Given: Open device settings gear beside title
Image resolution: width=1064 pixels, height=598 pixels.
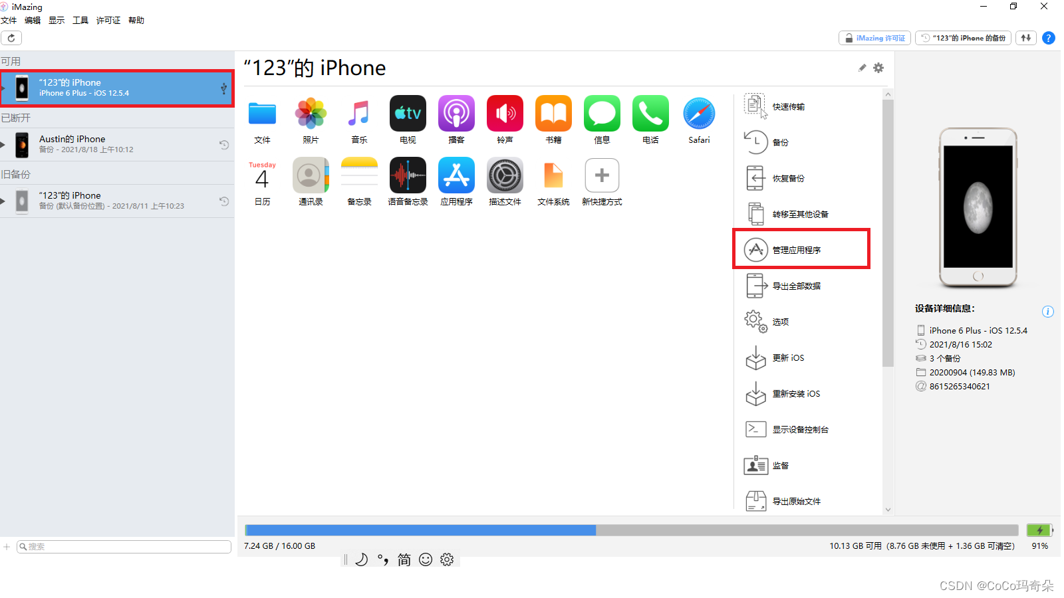Looking at the screenshot, I should point(878,68).
